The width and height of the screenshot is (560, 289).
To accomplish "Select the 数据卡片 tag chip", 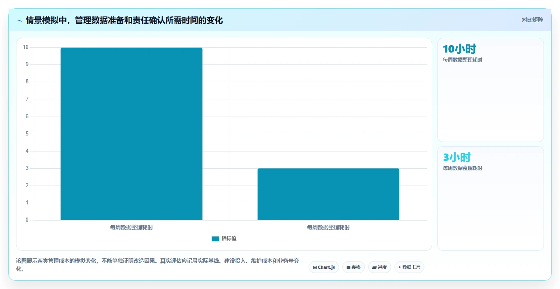I will [x=409, y=267].
